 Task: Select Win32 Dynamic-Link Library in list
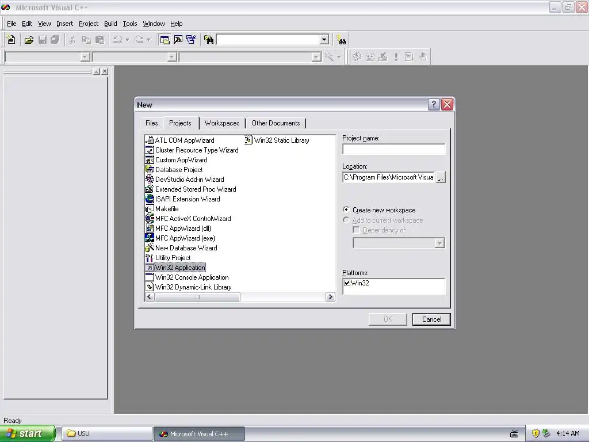click(193, 287)
